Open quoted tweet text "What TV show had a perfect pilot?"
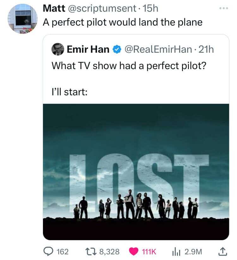The width and height of the screenshot is (237, 260). (129, 66)
